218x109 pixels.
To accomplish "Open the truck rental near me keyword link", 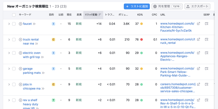I will click(x=31, y=42).
